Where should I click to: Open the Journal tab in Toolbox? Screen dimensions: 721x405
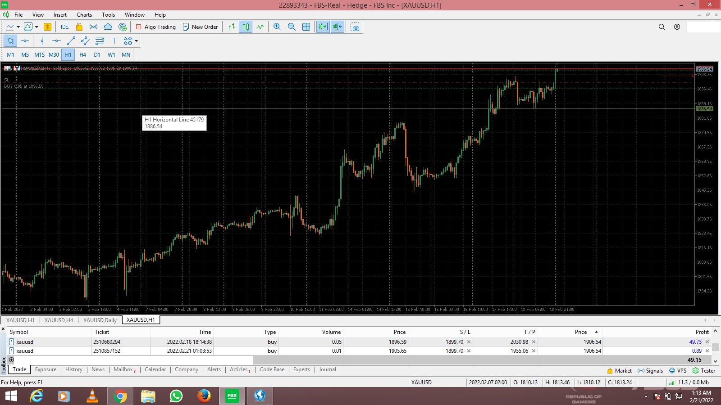(328, 369)
